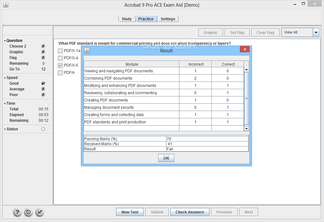Select the Practice tab
324x222 pixels.
[x=146, y=19]
